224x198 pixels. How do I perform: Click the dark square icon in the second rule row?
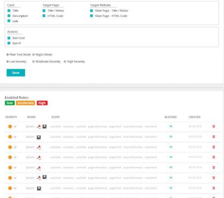click(x=39, y=137)
